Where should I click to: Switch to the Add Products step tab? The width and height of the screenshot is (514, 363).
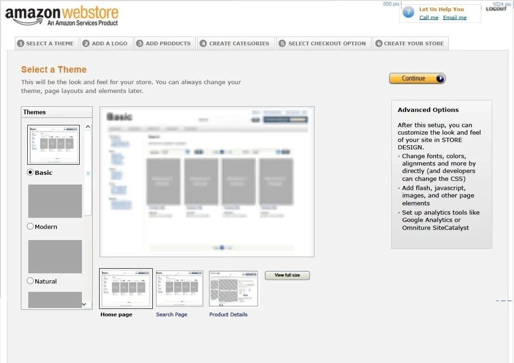tap(165, 43)
